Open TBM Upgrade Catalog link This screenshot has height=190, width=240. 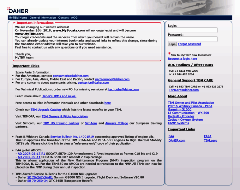[x=45, y=110]
